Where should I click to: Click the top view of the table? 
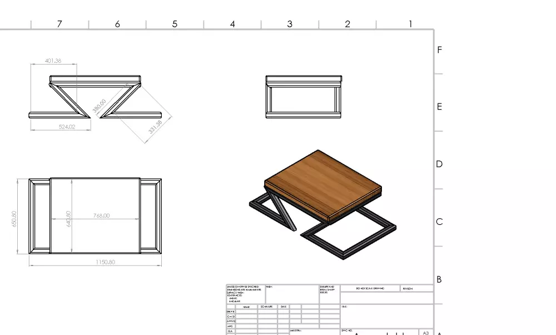click(x=95, y=216)
